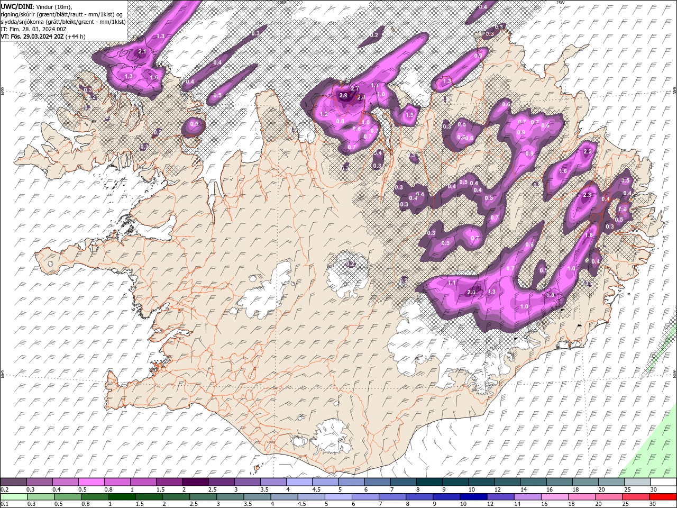Select white snow legend swatch above 30

pos(663,482)
